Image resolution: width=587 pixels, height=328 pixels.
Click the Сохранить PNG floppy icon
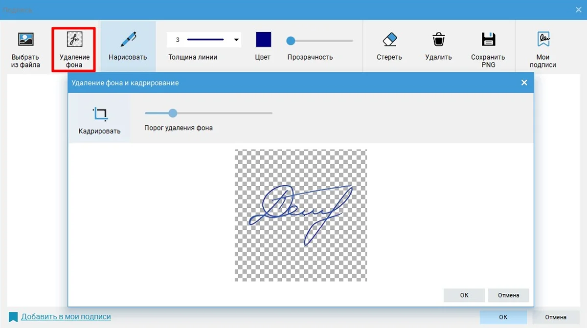(x=488, y=40)
